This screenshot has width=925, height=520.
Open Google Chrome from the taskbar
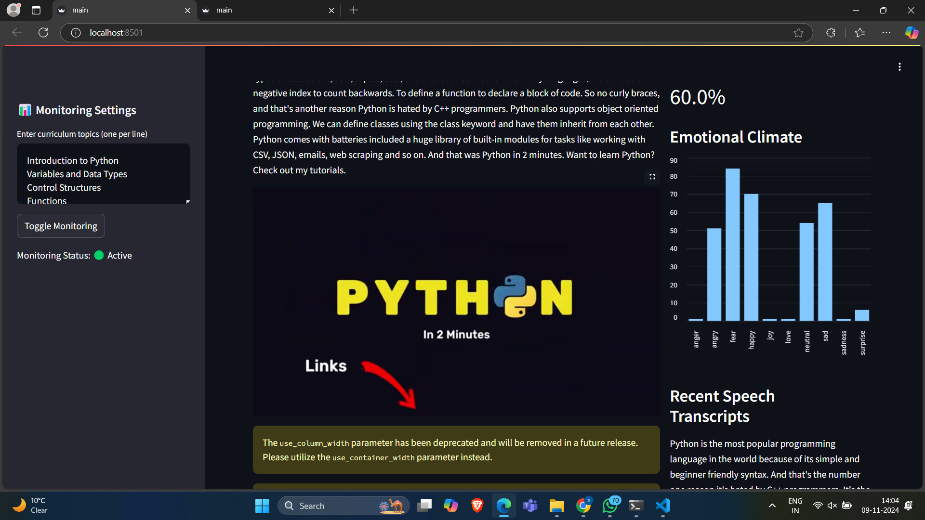[x=583, y=506]
